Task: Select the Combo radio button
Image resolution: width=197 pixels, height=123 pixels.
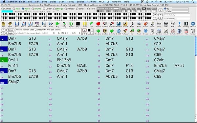Action: [3, 9]
